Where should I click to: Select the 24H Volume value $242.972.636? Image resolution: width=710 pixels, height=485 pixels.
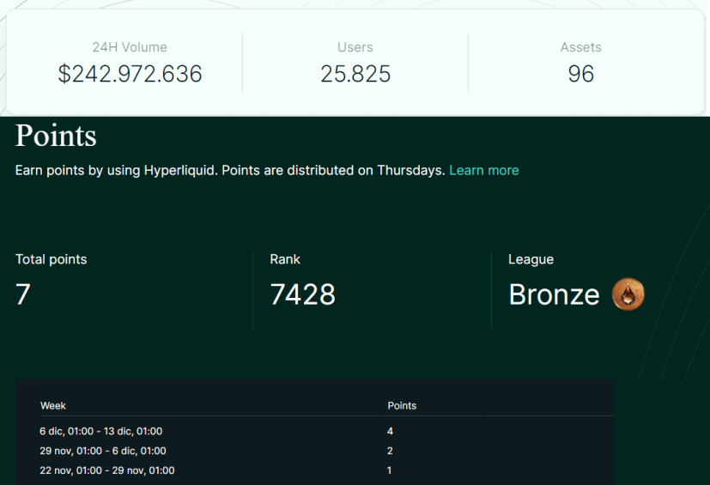point(130,74)
